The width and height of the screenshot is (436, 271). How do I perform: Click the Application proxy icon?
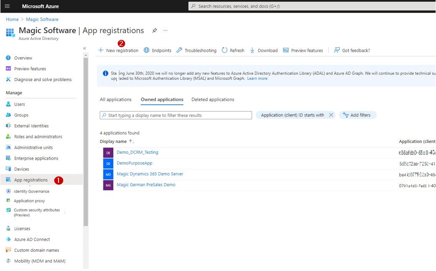point(8,200)
